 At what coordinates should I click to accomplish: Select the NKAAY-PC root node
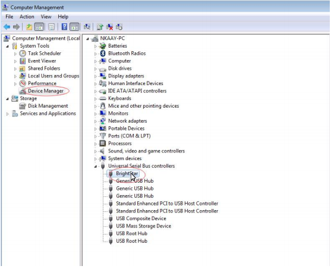[112, 38]
